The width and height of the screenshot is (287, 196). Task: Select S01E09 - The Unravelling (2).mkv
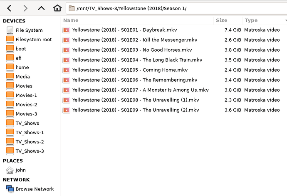[x=136, y=110]
